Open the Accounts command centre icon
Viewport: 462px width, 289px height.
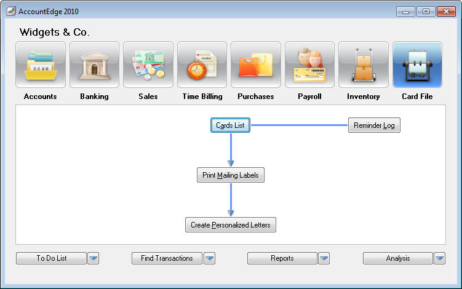(x=41, y=65)
